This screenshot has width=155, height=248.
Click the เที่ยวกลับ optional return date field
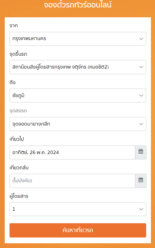point(72,181)
